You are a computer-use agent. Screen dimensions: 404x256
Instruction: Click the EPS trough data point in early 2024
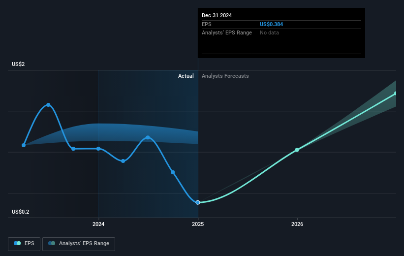(123, 161)
